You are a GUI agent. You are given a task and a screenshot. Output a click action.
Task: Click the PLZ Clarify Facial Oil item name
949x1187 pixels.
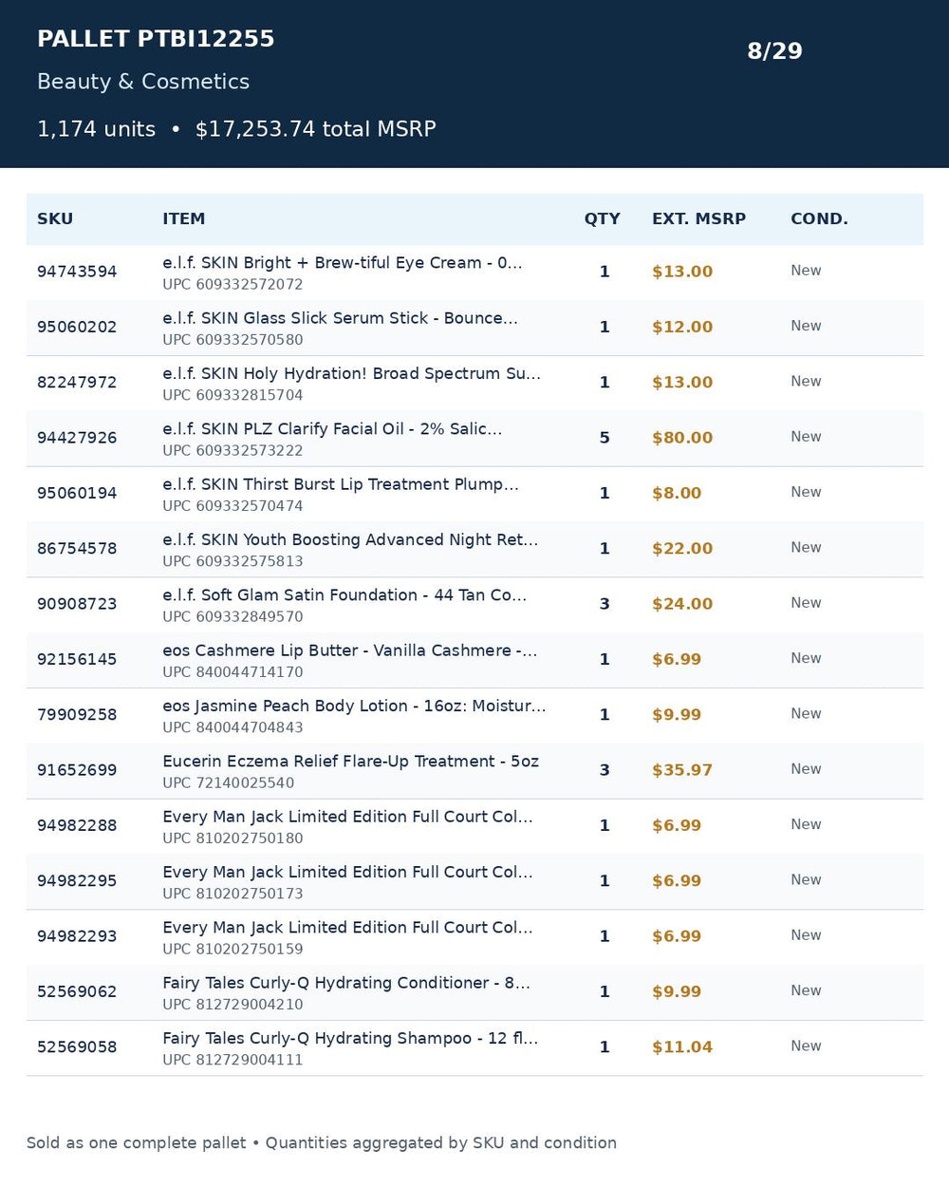(332, 429)
